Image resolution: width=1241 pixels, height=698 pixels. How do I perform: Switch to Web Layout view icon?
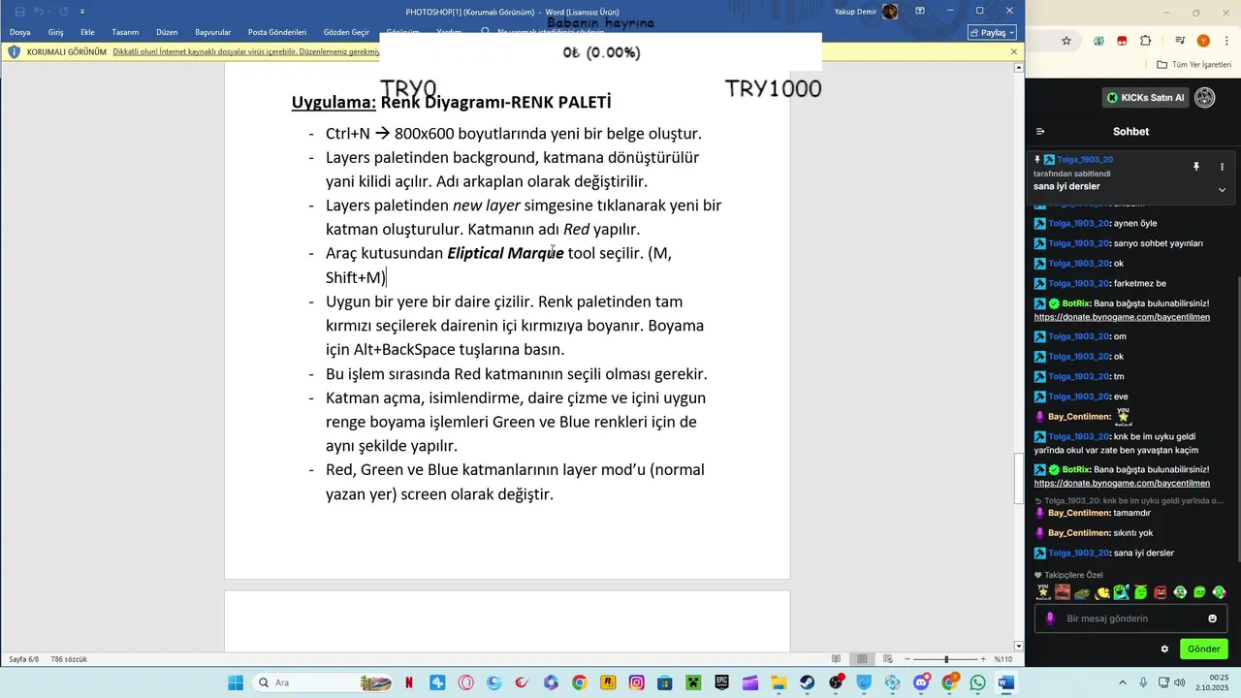[887, 659]
